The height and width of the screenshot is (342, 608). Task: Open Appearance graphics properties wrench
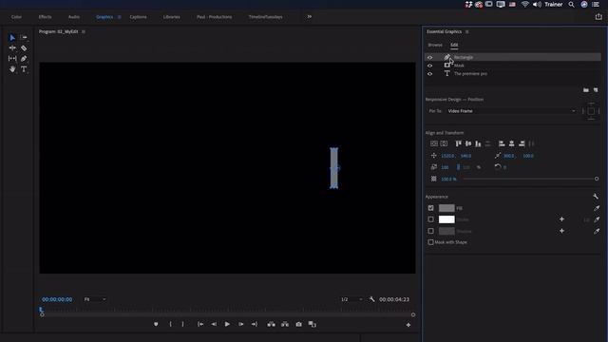[596, 197]
